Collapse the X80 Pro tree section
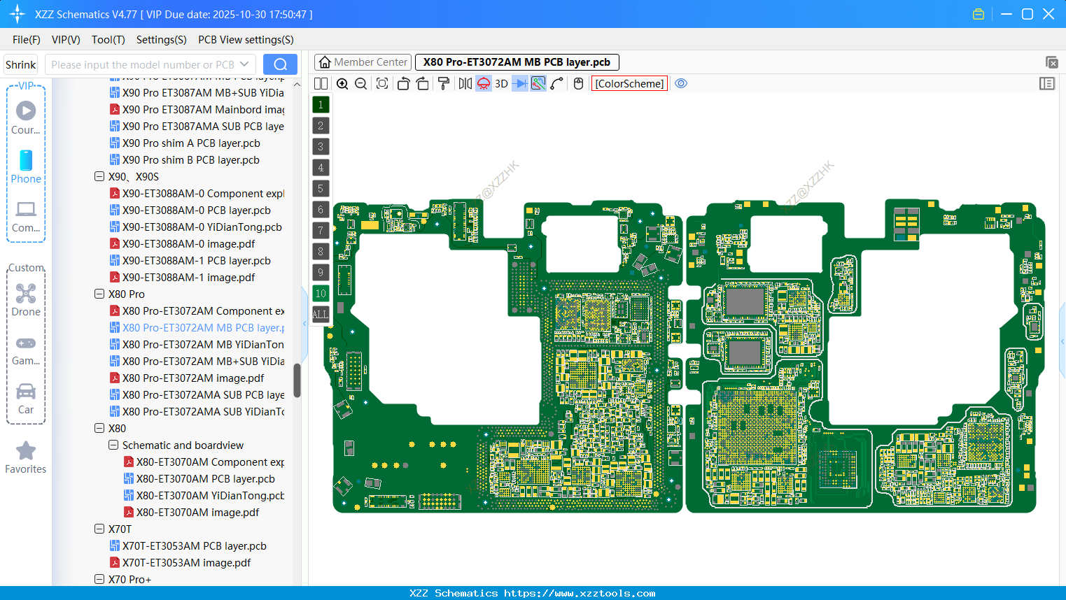The width and height of the screenshot is (1066, 600). pos(99,294)
